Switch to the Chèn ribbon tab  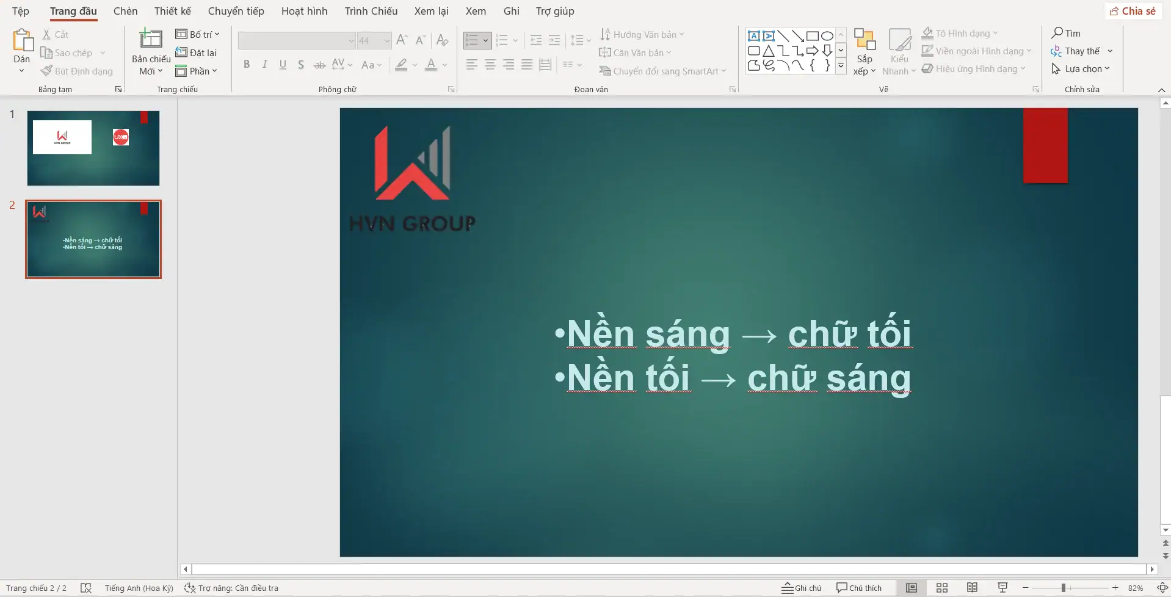pyautogui.click(x=125, y=10)
